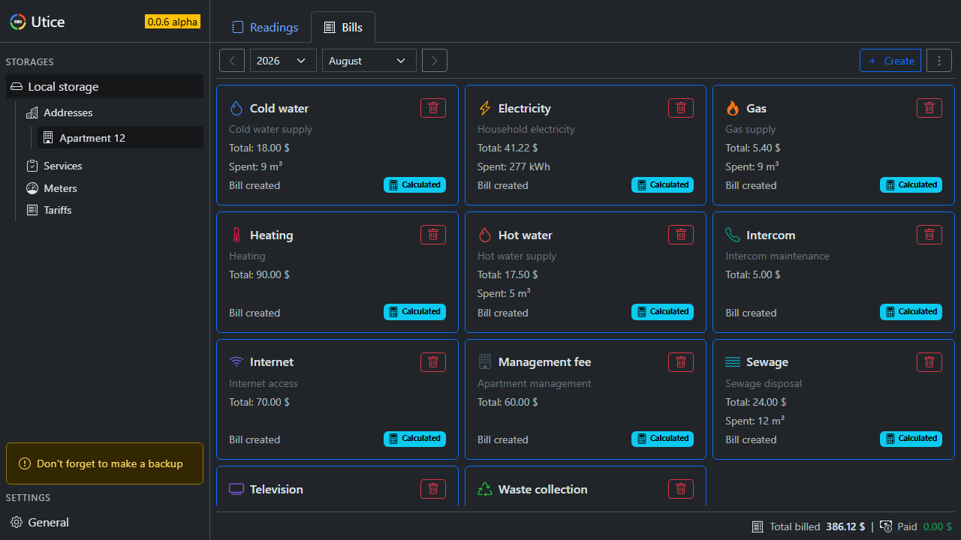Open the more options kebab menu
Image resolution: width=961 pixels, height=540 pixels.
[x=939, y=61]
